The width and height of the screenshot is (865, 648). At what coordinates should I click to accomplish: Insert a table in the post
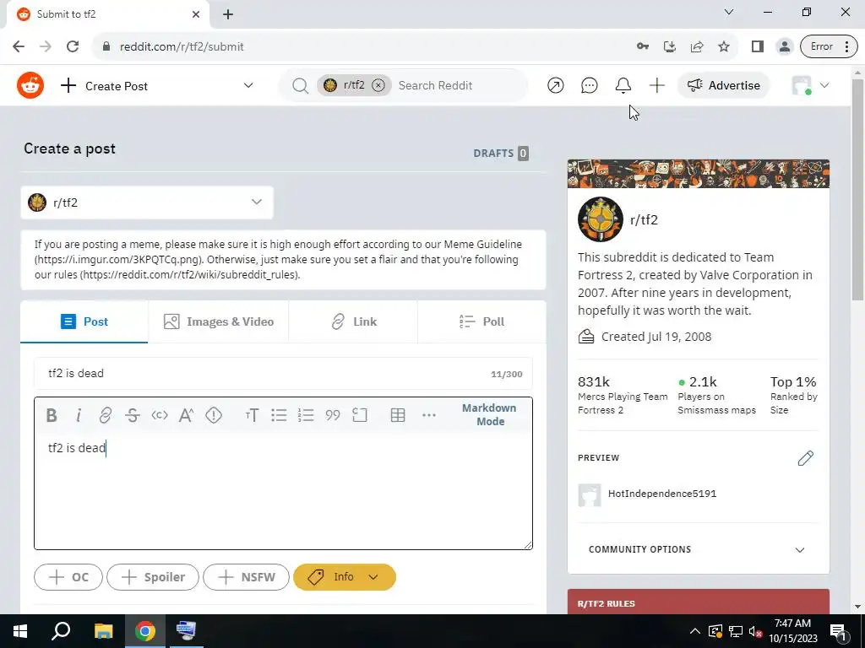pos(398,415)
